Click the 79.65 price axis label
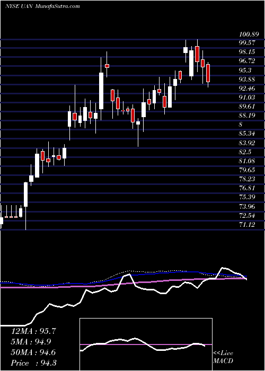The image size is (265, 371). [247, 170]
